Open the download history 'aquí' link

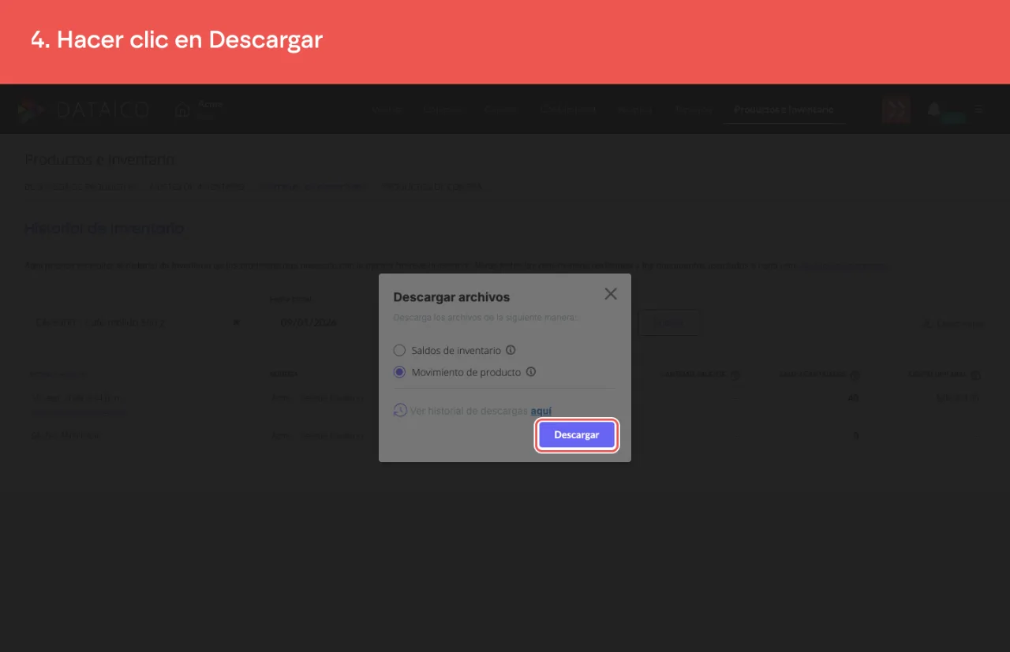(x=541, y=411)
